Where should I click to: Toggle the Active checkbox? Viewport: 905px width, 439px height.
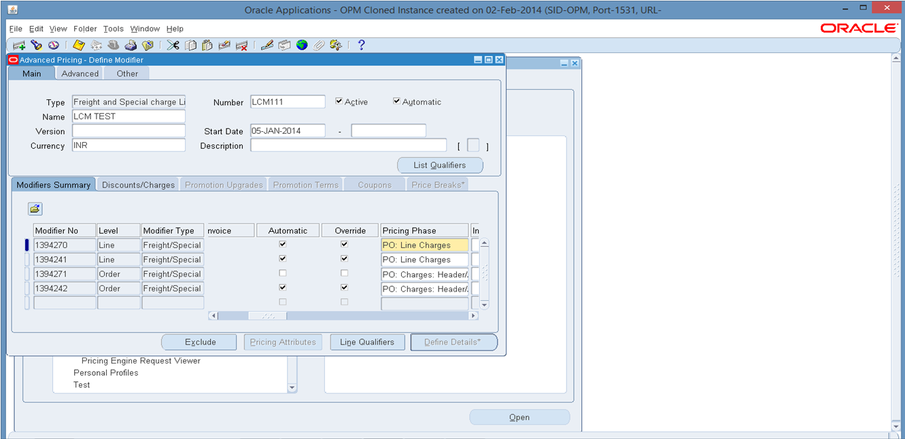click(339, 101)
